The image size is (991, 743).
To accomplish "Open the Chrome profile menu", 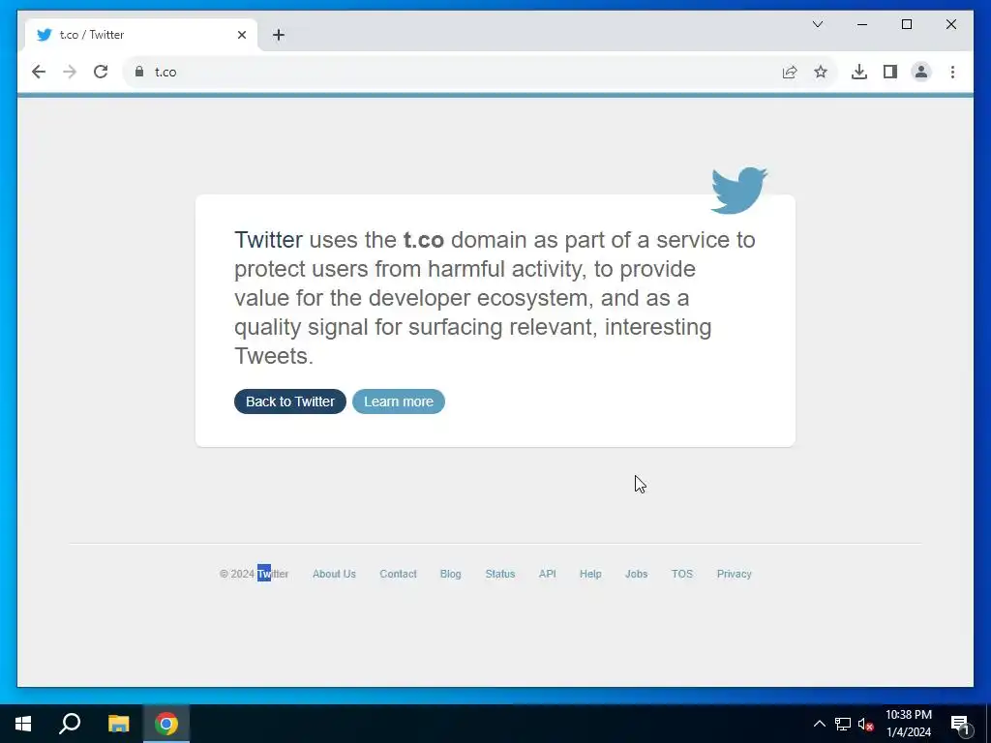I will pos(921,72).
